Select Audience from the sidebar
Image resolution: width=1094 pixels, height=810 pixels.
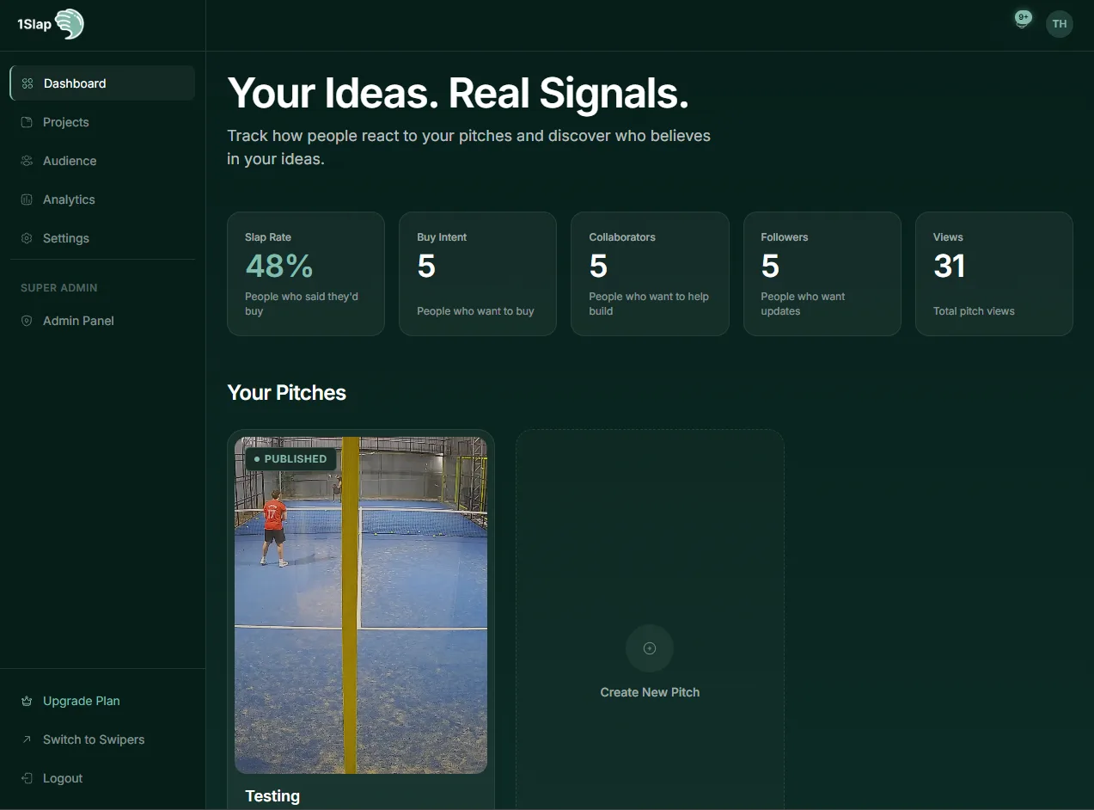click(x=102, y=161)
